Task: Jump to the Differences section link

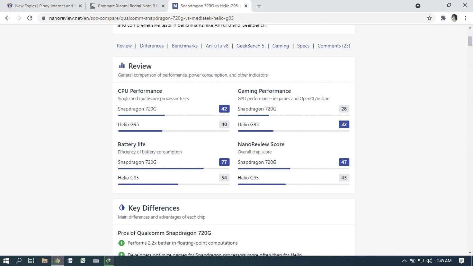Action: (152, 46)
